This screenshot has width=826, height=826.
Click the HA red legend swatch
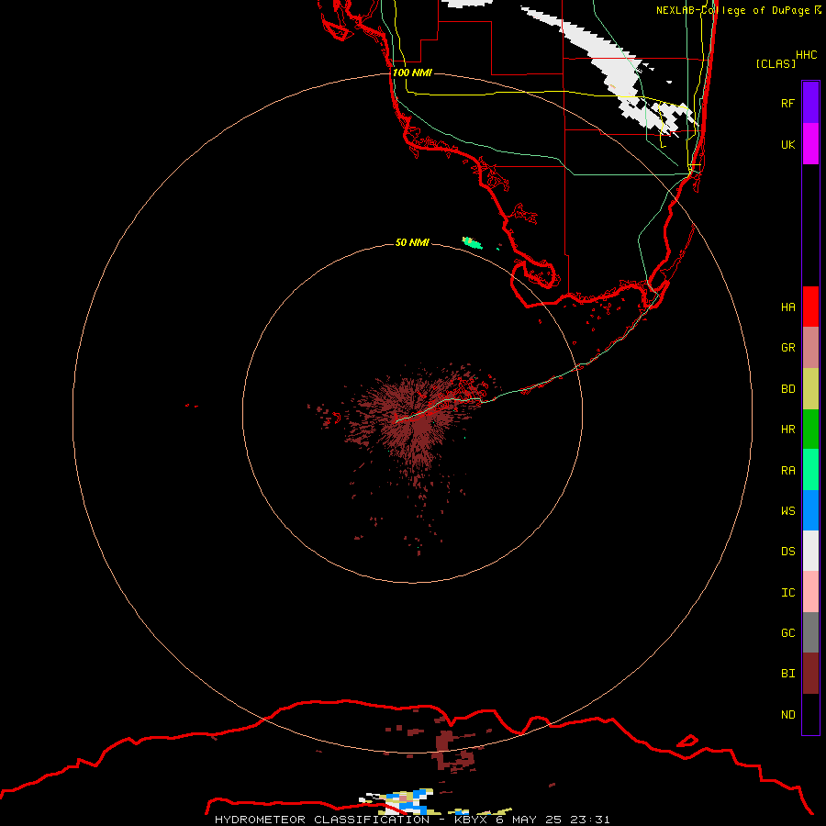coord(810,307)
